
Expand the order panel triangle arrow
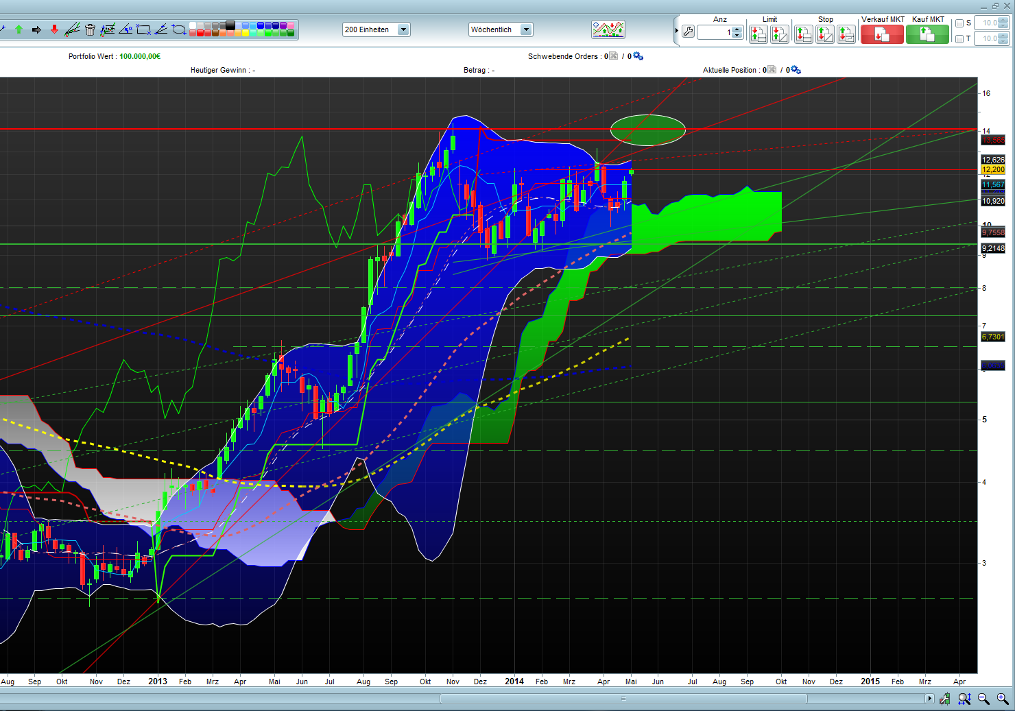coord(676,31)
